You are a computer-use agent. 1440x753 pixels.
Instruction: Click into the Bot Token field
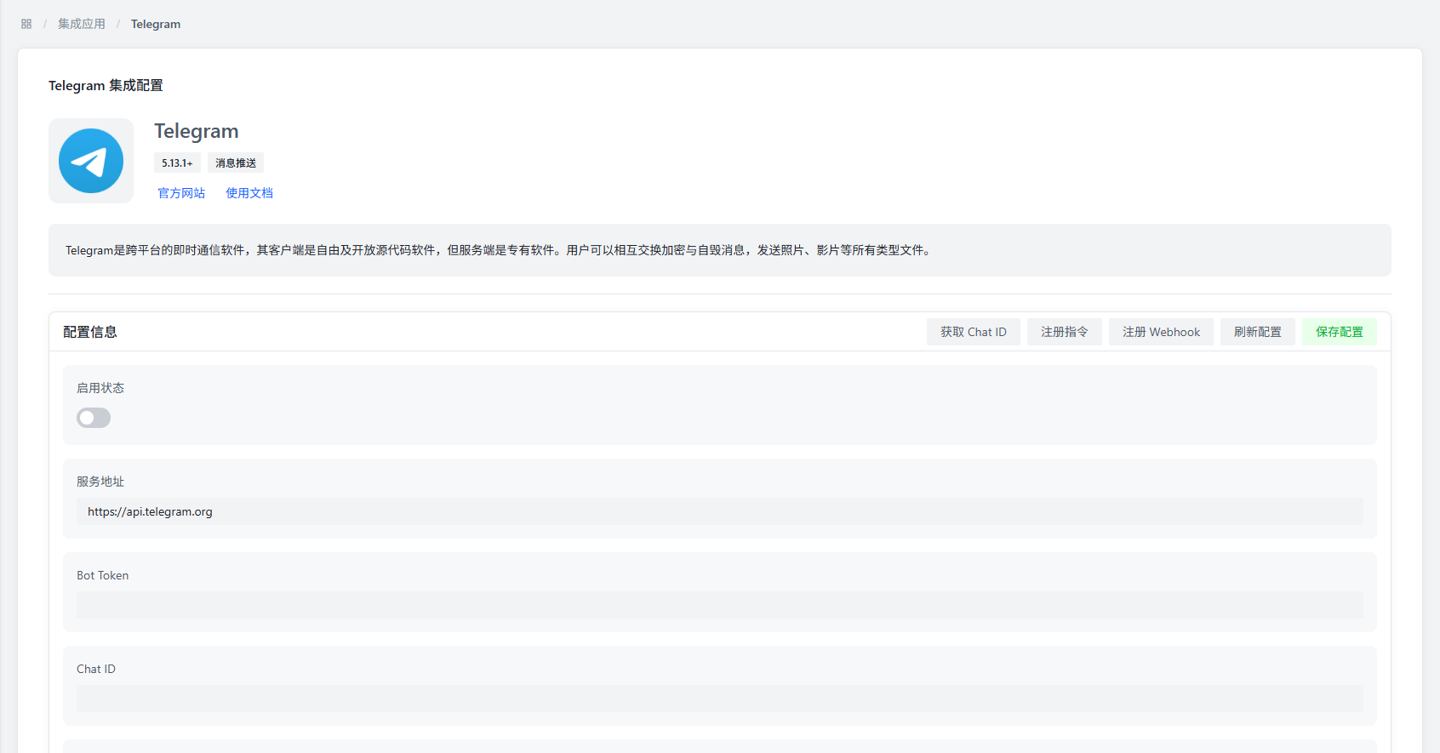[719, 605]
